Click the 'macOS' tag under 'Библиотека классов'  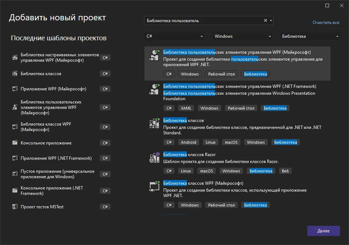tap(231, 142)
